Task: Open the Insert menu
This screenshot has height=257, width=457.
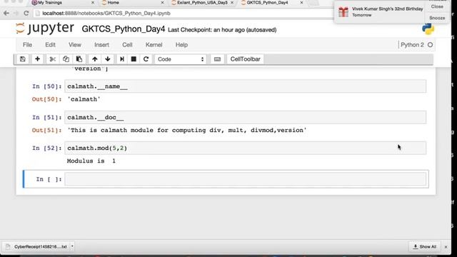Action: point(101,45)
